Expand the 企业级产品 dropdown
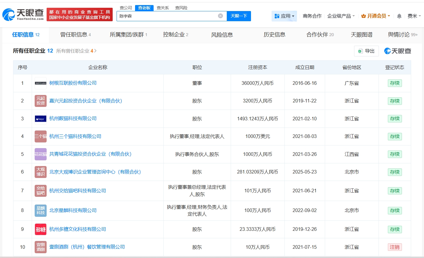The width and height of the screenshot is (424, 258). (x=341, y=16)
